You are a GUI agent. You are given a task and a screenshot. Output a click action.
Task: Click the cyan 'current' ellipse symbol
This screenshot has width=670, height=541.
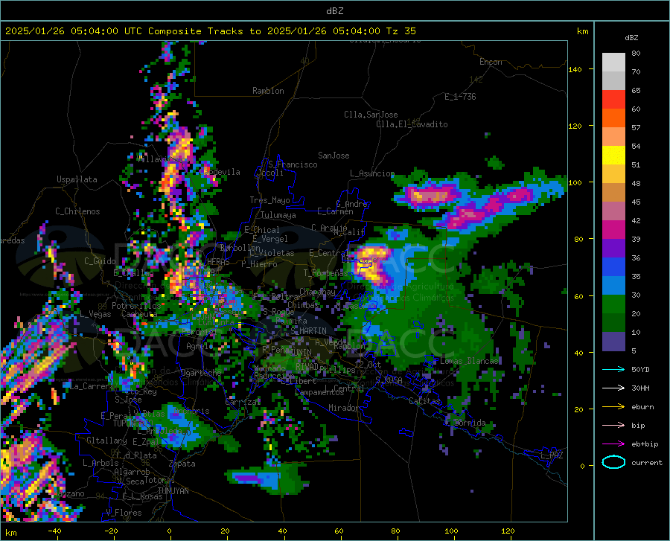point(613,462)
